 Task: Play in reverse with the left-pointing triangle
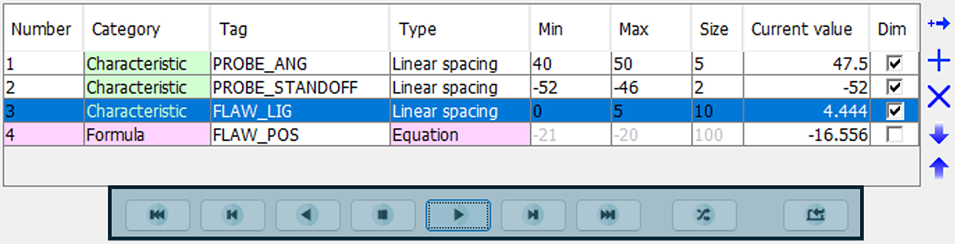(x=308, y=215)
